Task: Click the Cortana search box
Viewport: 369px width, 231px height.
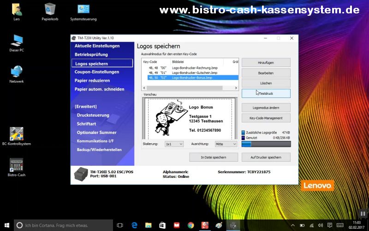Action: [64, 225]
